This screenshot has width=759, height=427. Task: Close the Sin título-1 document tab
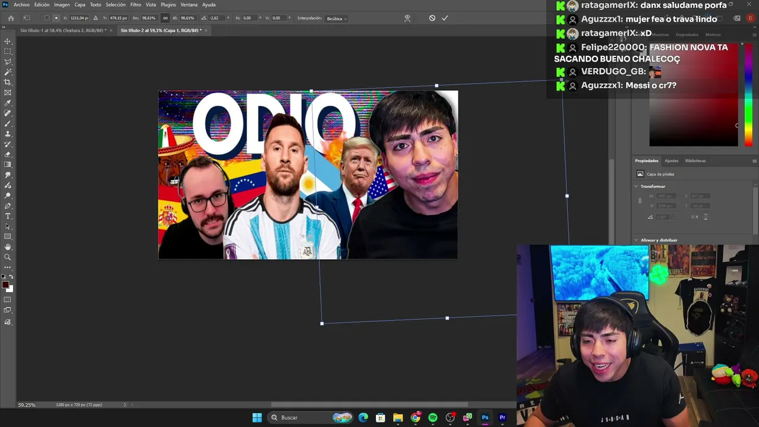tap(112, 30)
